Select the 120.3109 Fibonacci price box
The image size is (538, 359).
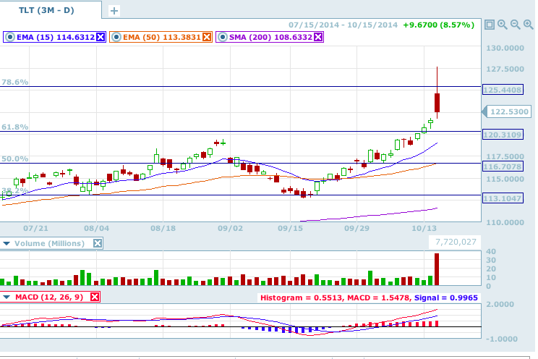[503, 135]
